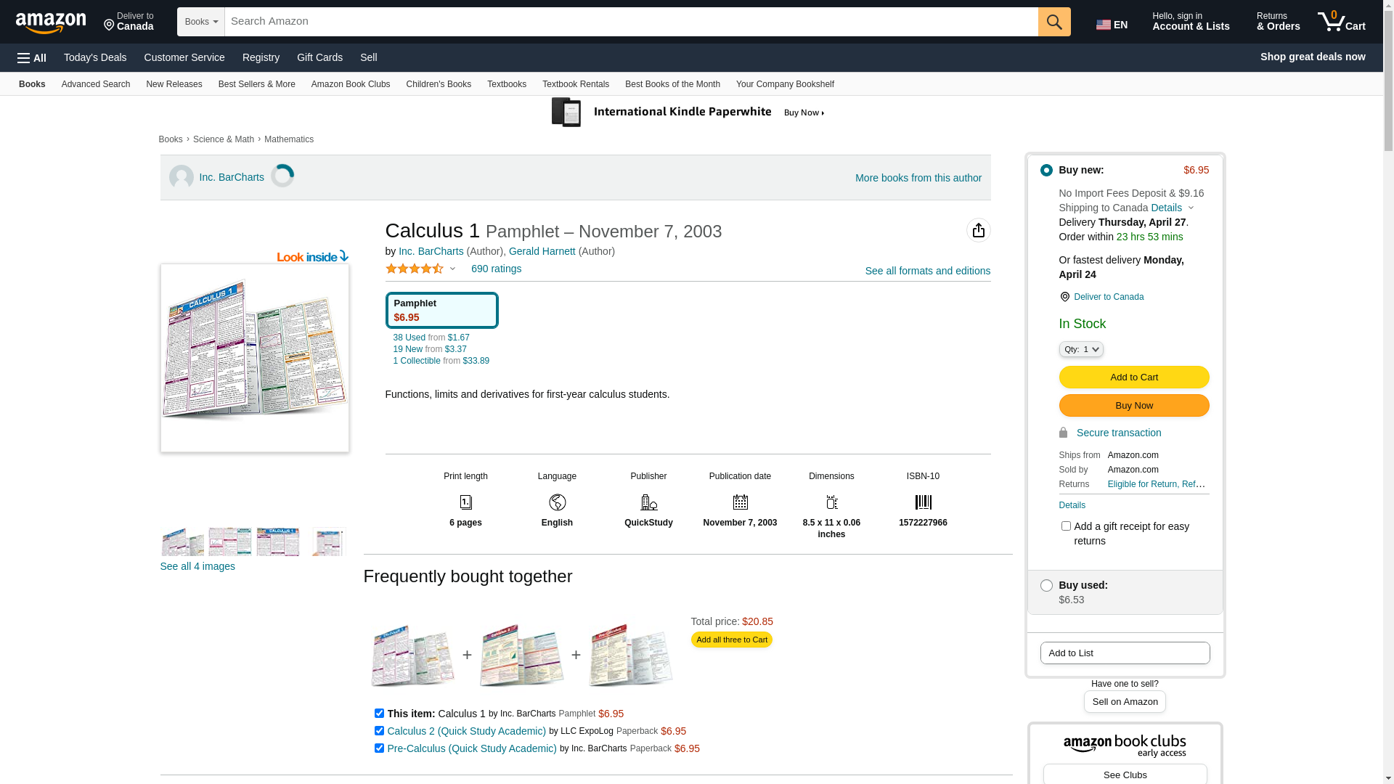Click the Inc. BarCharts author avatar
The width and height of the screenshot is (1394, 784).
[182, 178]
